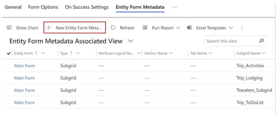This screenshot has width=278, height=114.
Task: Expand the Run Report dropdown arrow
Action: (x=178, y=28)
